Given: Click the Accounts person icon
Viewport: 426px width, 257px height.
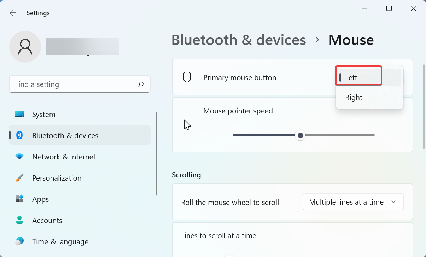Looking at the screenshot, I should click(20, 220).
